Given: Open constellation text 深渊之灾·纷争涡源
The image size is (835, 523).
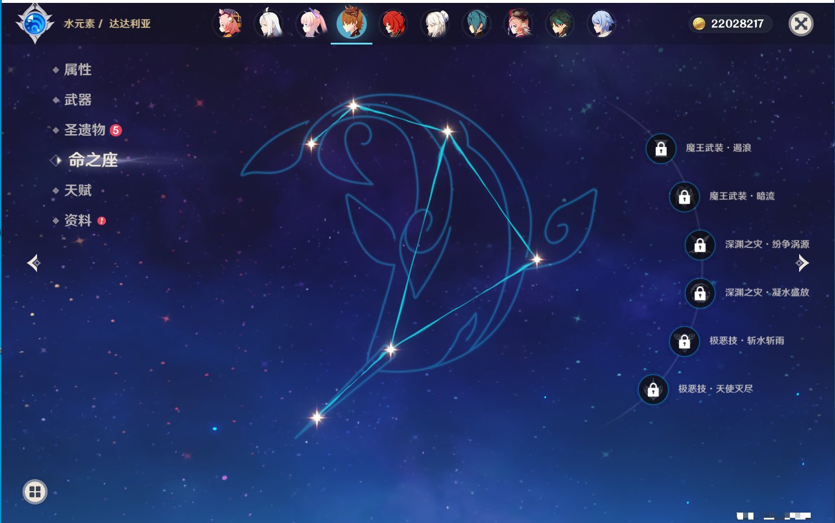Looking at the screenshot, I should click(767, 244).
